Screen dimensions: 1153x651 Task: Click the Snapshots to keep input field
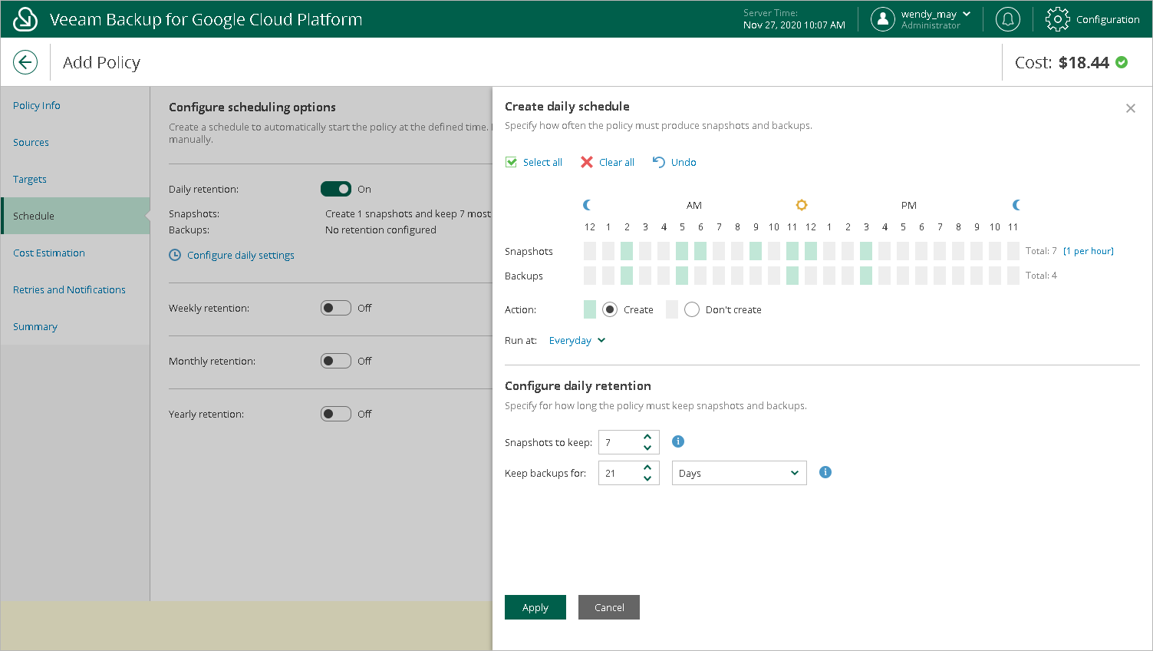(x=618, y=442)
